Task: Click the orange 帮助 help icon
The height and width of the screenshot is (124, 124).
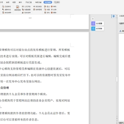Action: (52, 7)
